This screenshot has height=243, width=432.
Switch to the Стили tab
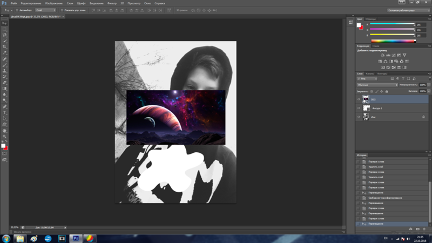point(375,46)
